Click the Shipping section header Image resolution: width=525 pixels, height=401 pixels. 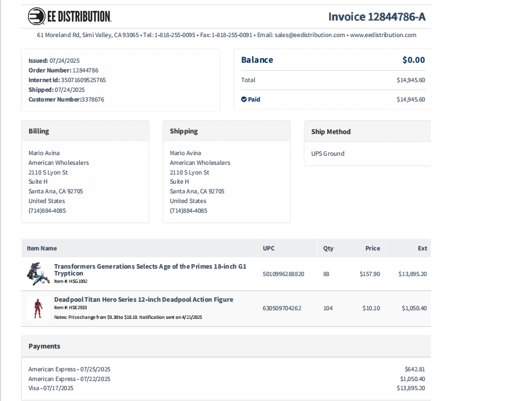184,131
